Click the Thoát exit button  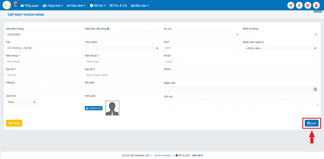tap(14, 123)
